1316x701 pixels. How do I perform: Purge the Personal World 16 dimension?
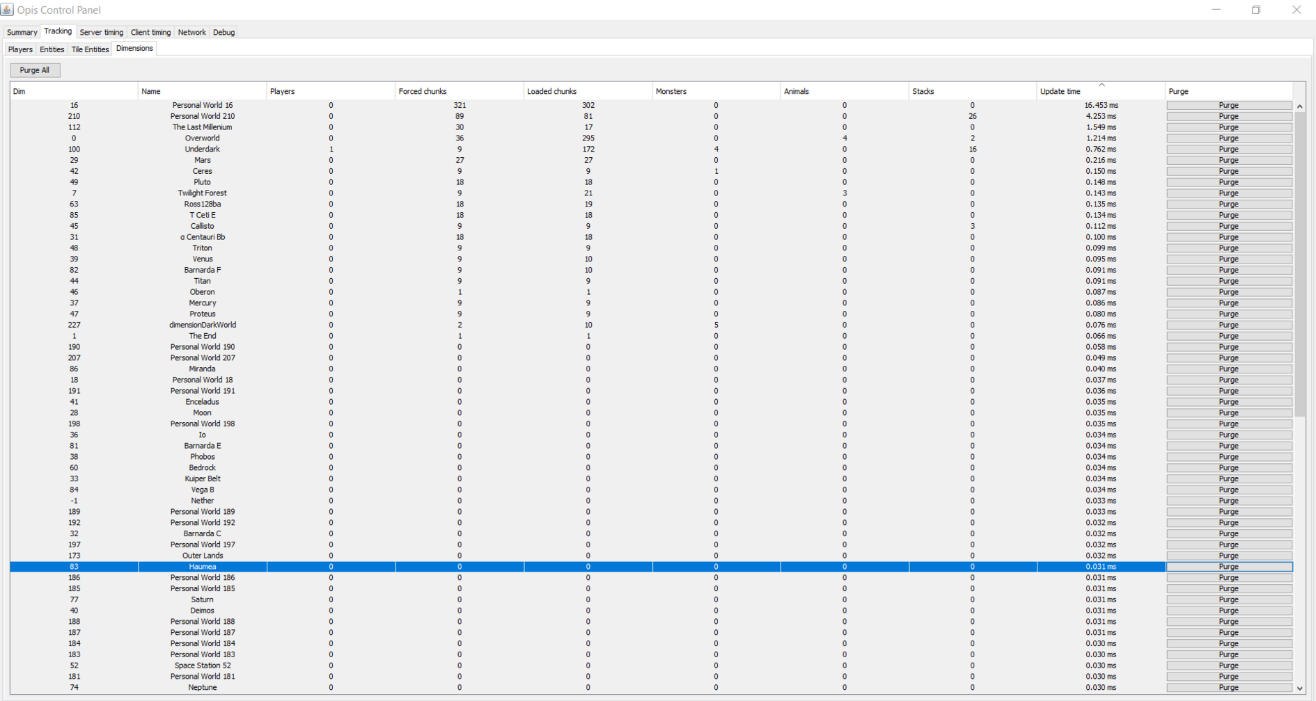coord(1229,105)
